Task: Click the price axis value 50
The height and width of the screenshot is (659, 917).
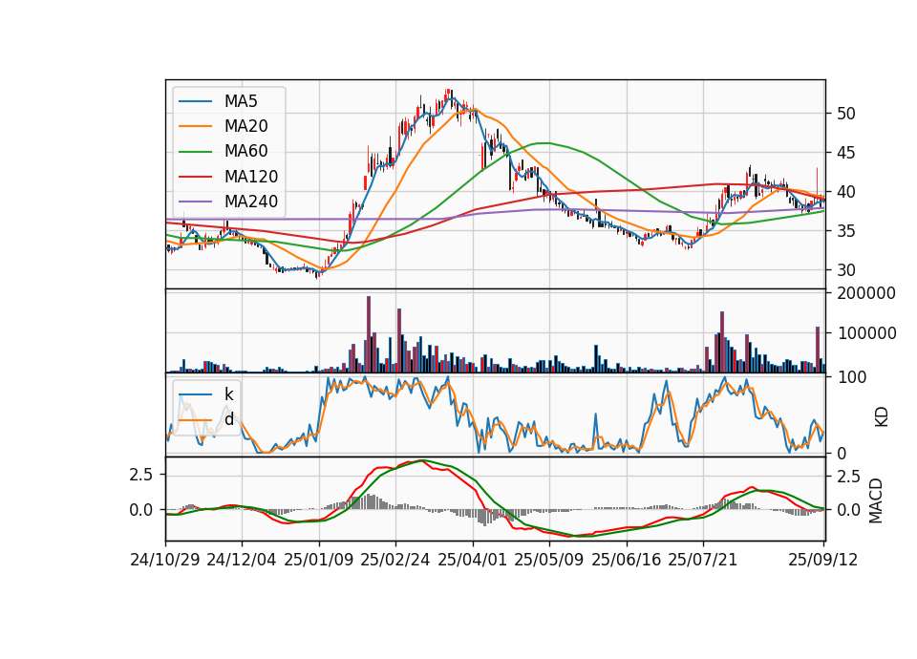Action: point(845,114)
